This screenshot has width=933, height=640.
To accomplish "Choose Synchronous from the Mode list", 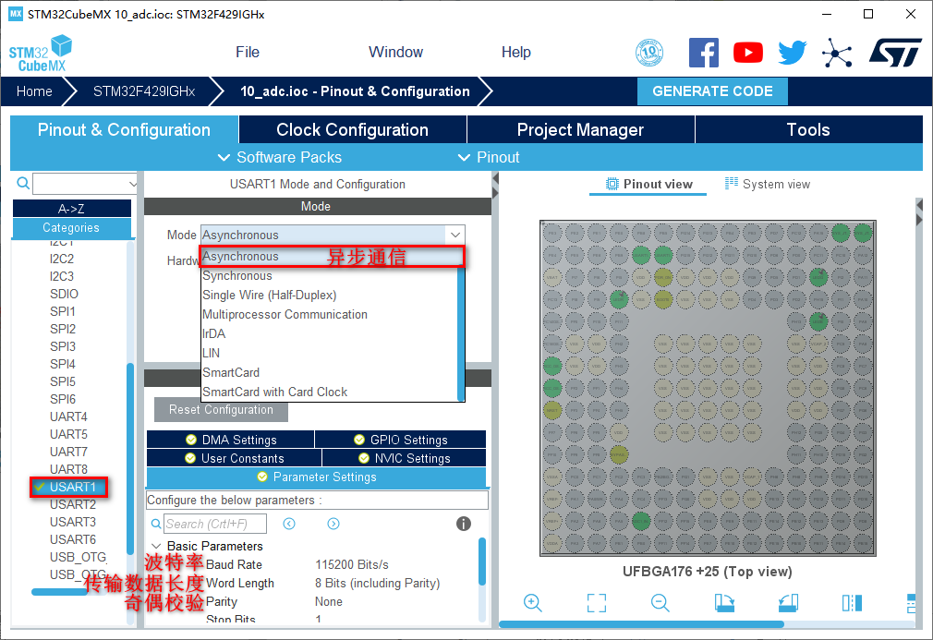I will 237,275.
